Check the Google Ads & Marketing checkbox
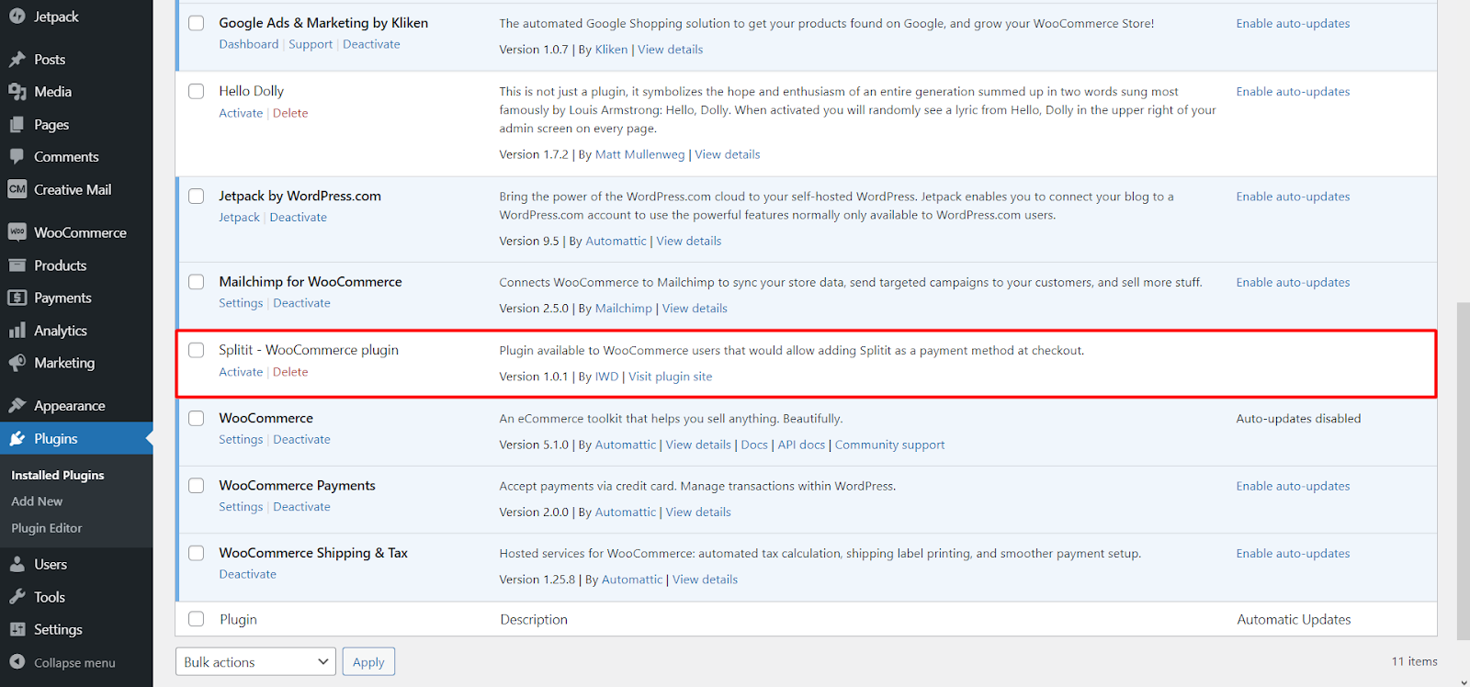 pyautogui.click(x=197, y=23)
